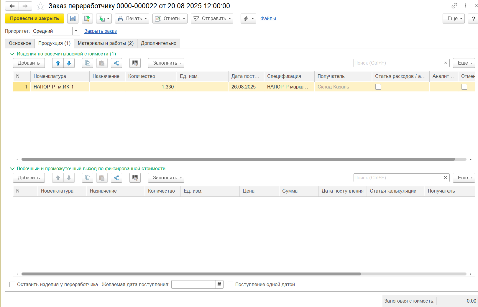This screenshot has width=478, height=307.
Task: Add document to favorites with star icon
Action: pyautogui.click(x=40, y=6)
